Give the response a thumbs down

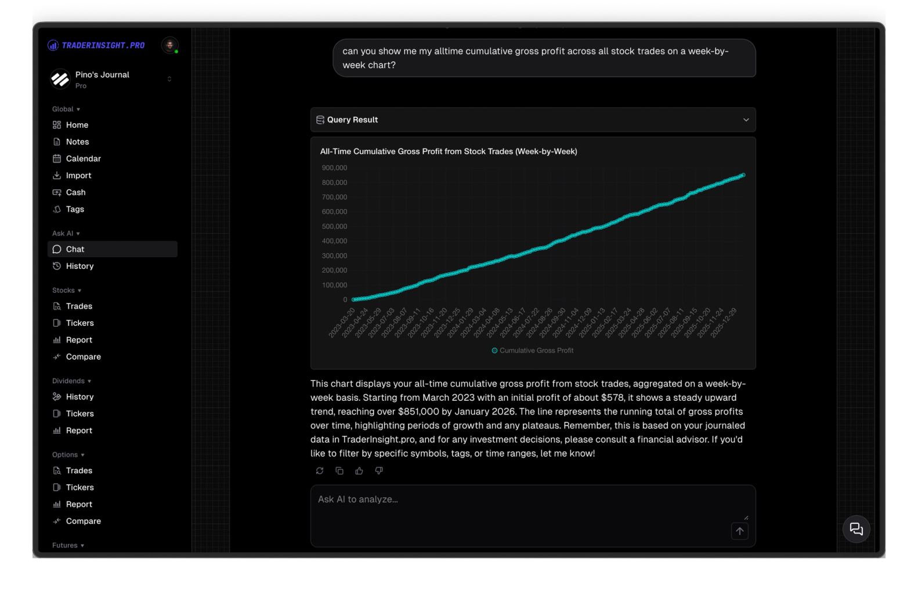379,471
